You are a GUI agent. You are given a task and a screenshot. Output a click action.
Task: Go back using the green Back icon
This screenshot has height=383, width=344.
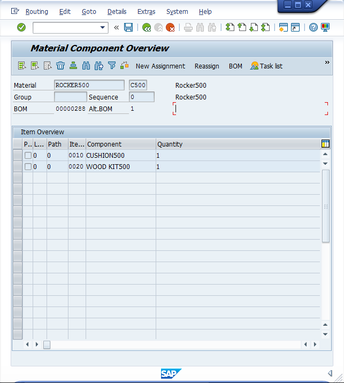[147, 27]
